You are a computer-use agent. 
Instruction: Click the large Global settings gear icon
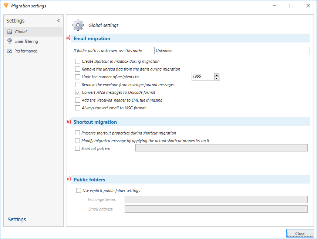(78, 25)
